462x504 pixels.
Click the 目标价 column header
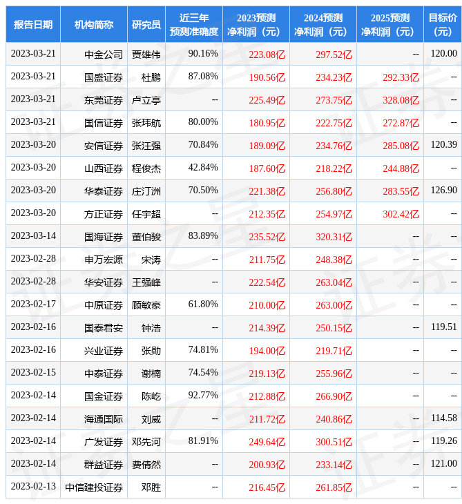442,25
